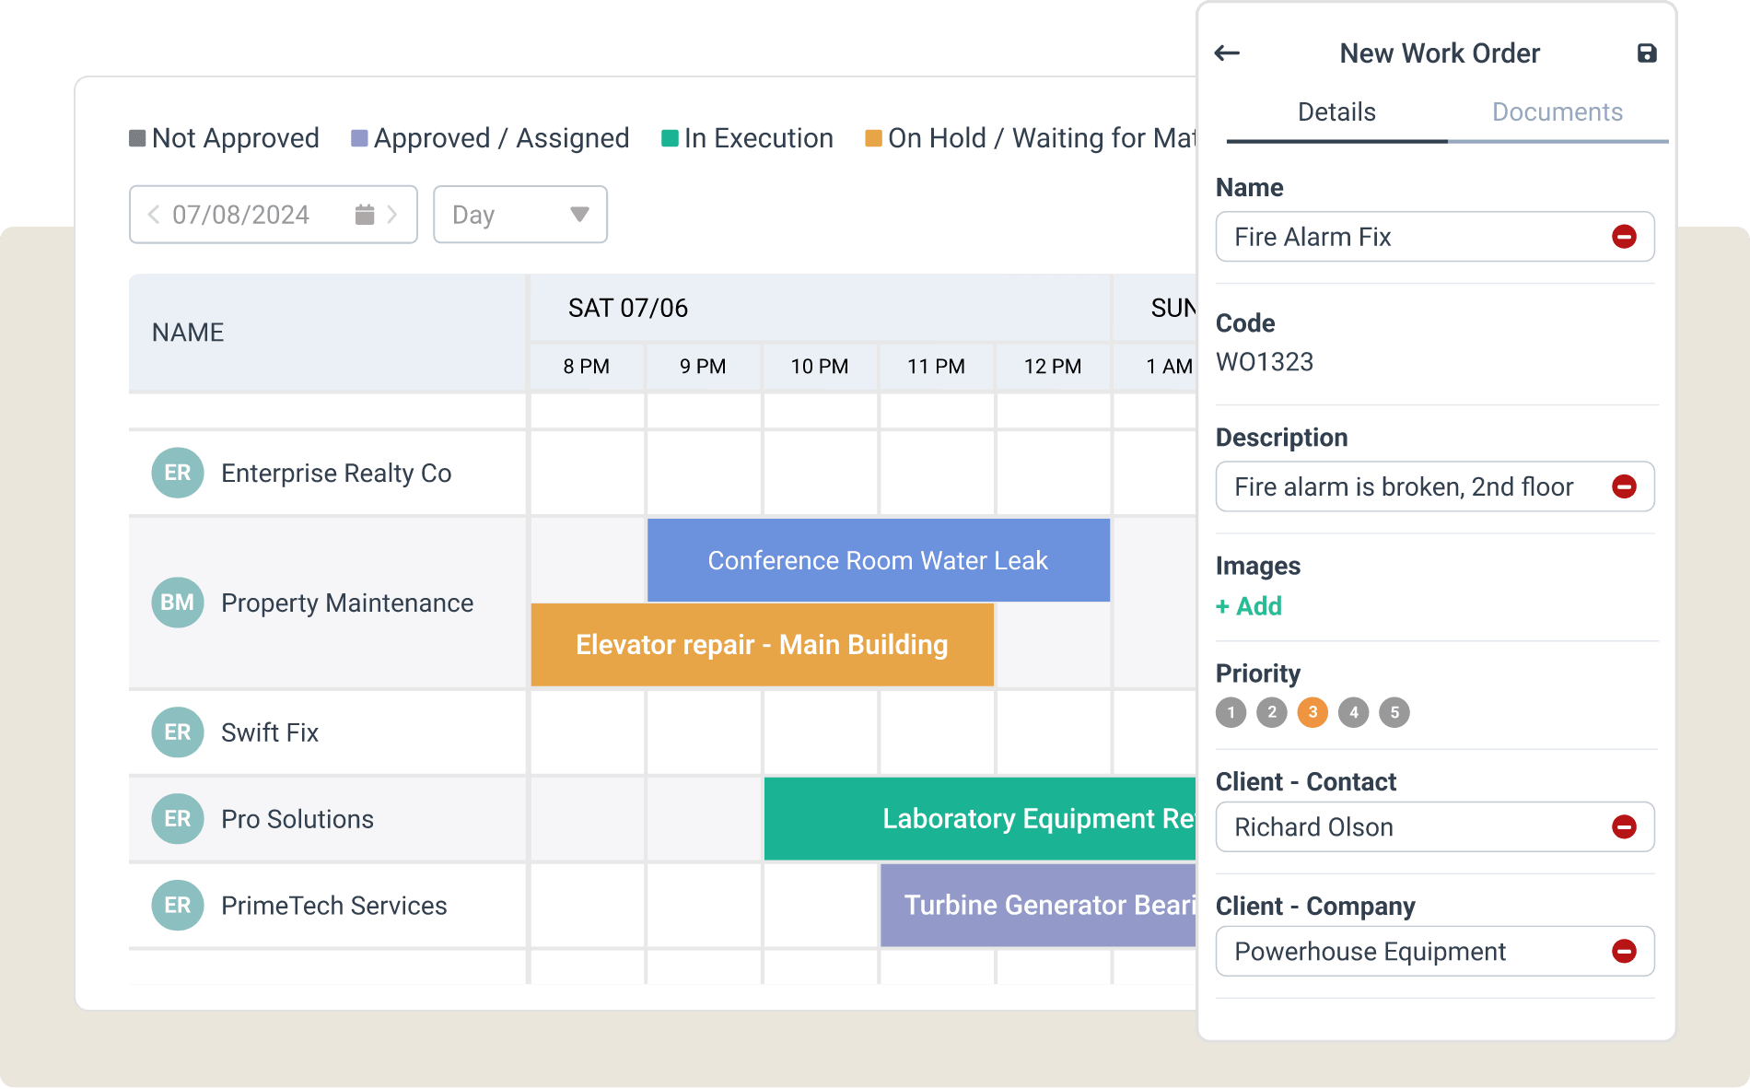The height and width of the screenshot is (1089, 1750).
Task: Click the ER avatar for Enterprise Realty Co
Action: pos(177,473)
